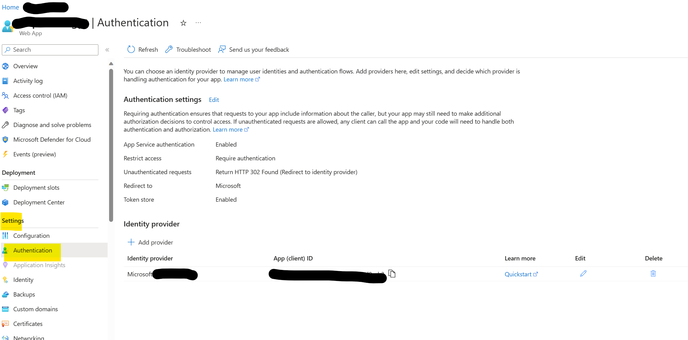Click the sidebar scroll up arrow
Viewport: 688px width, 340px height.
[111, 64]
